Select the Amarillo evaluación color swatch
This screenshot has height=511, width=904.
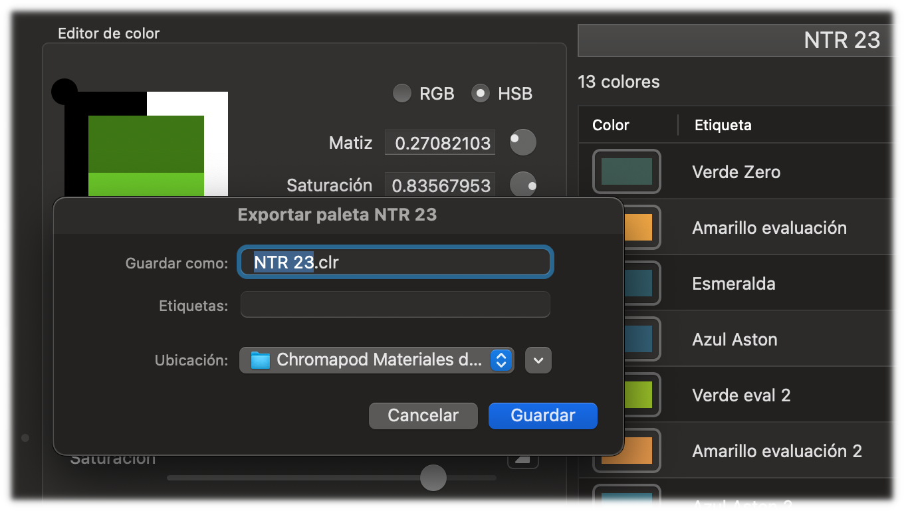tap(638, 227)
